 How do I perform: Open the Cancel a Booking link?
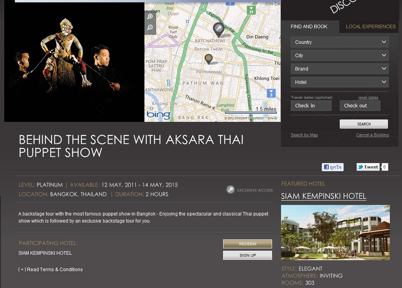(372, 135)
